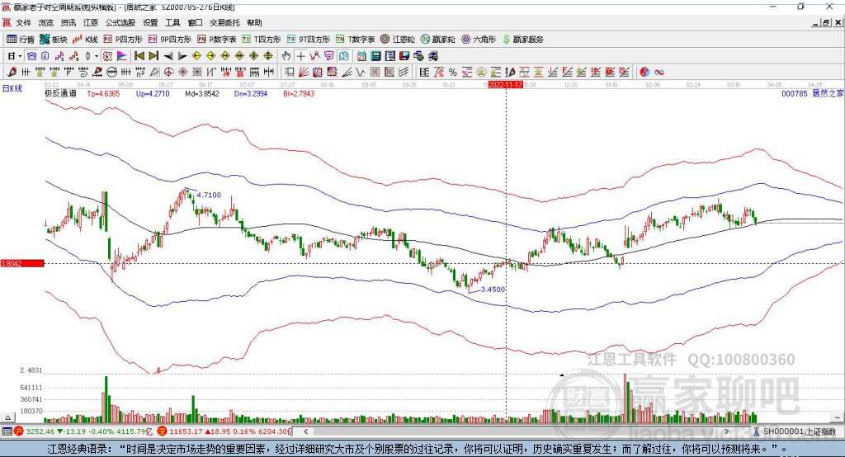
Task: Click the notes list icon beside the calculator
Action: pyautogui.click(x=390, y=56)
